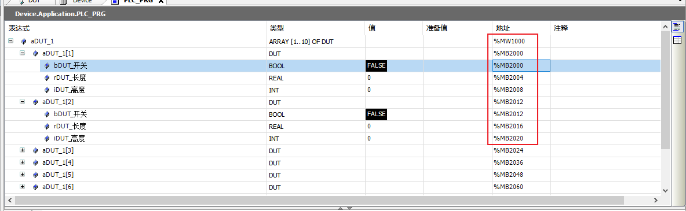
Task: Click the vertical scrollbar down arrow
Action: click(x=665, y=190)
